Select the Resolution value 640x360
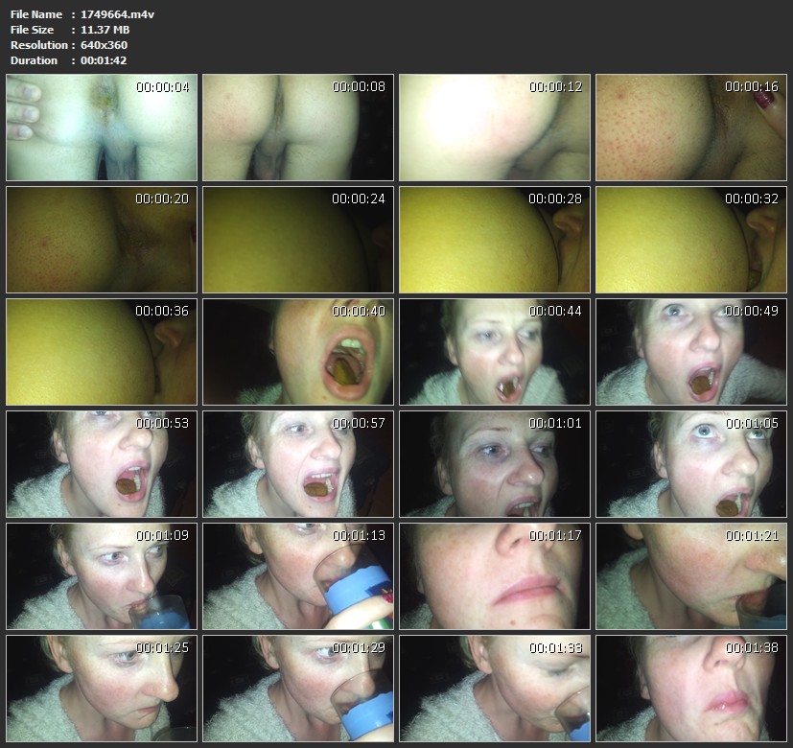Image resolution: width=793 pixels, height=748 pixels. pos(104,45)
